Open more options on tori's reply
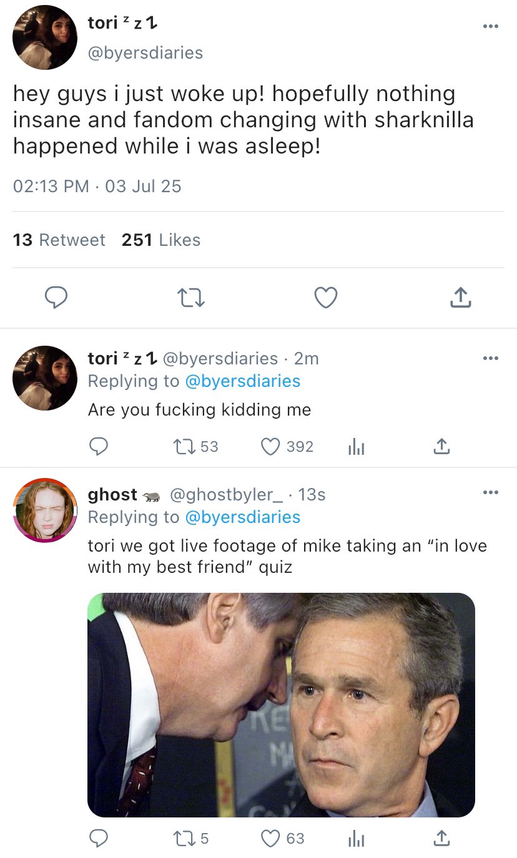 point(491,358)
